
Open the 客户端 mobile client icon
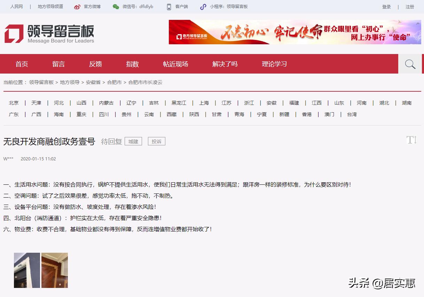point(168,6)
